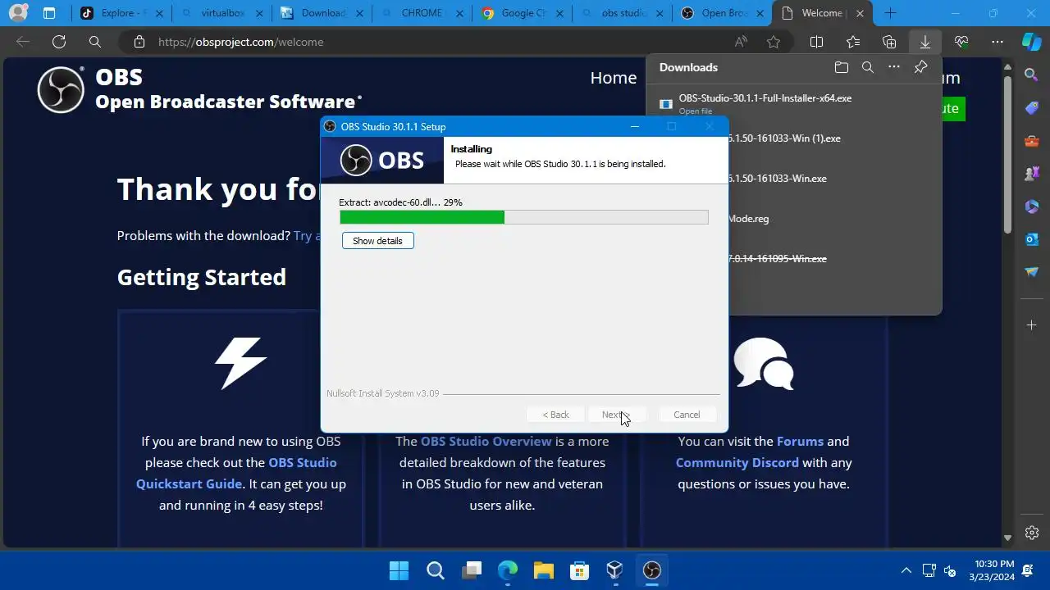Open the OBS Studio Quickstart Guide link
This screenshot has height=590, width=1050.
(x=236, y=473)
